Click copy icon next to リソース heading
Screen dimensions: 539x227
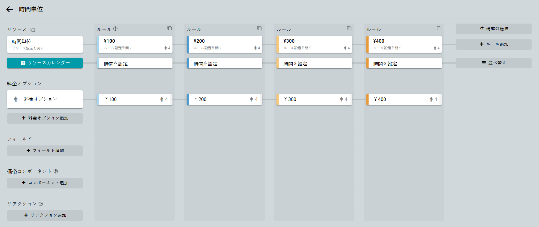pyautogui.click(x=33, y=30)
